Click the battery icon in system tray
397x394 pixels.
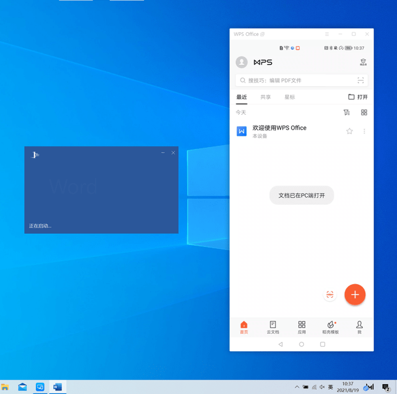(x=306, y=387)
